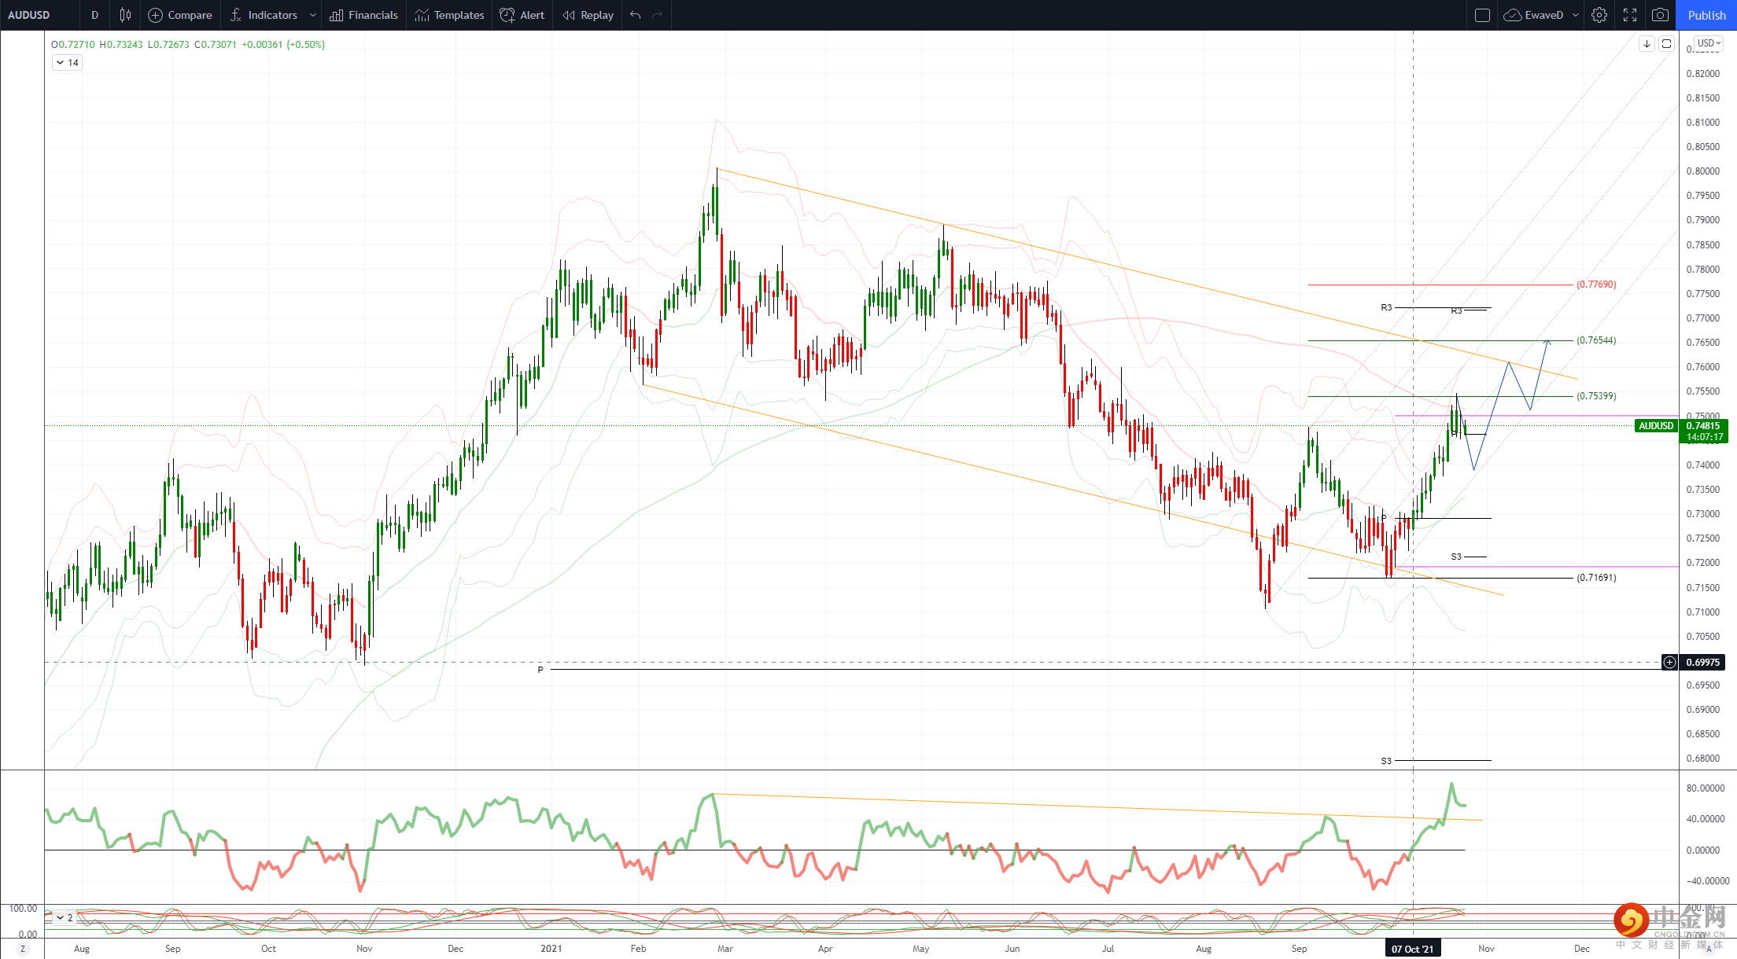Screen dimensions: 1737x959
Task: Toggle maximize pane icon near price axis
Action: [x=1666, y=44]
